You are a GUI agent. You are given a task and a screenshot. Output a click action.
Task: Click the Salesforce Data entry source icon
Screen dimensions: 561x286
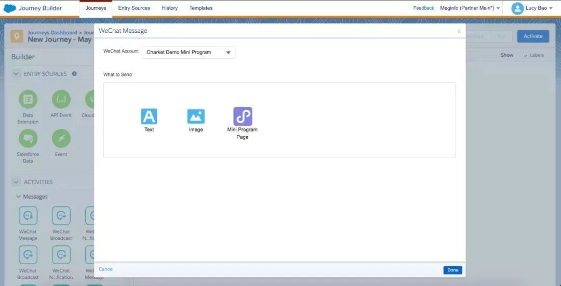[28, 139]
